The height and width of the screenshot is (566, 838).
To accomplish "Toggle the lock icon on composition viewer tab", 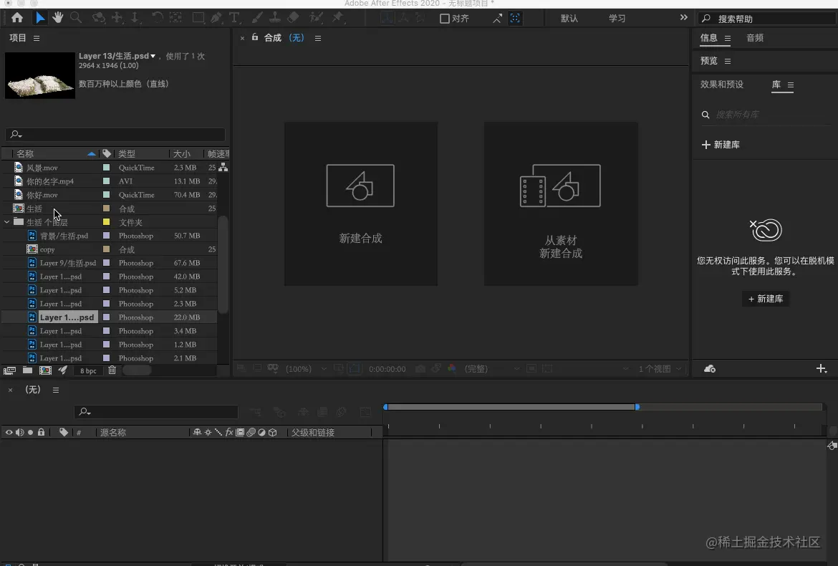I will click(x=255, y=37).
